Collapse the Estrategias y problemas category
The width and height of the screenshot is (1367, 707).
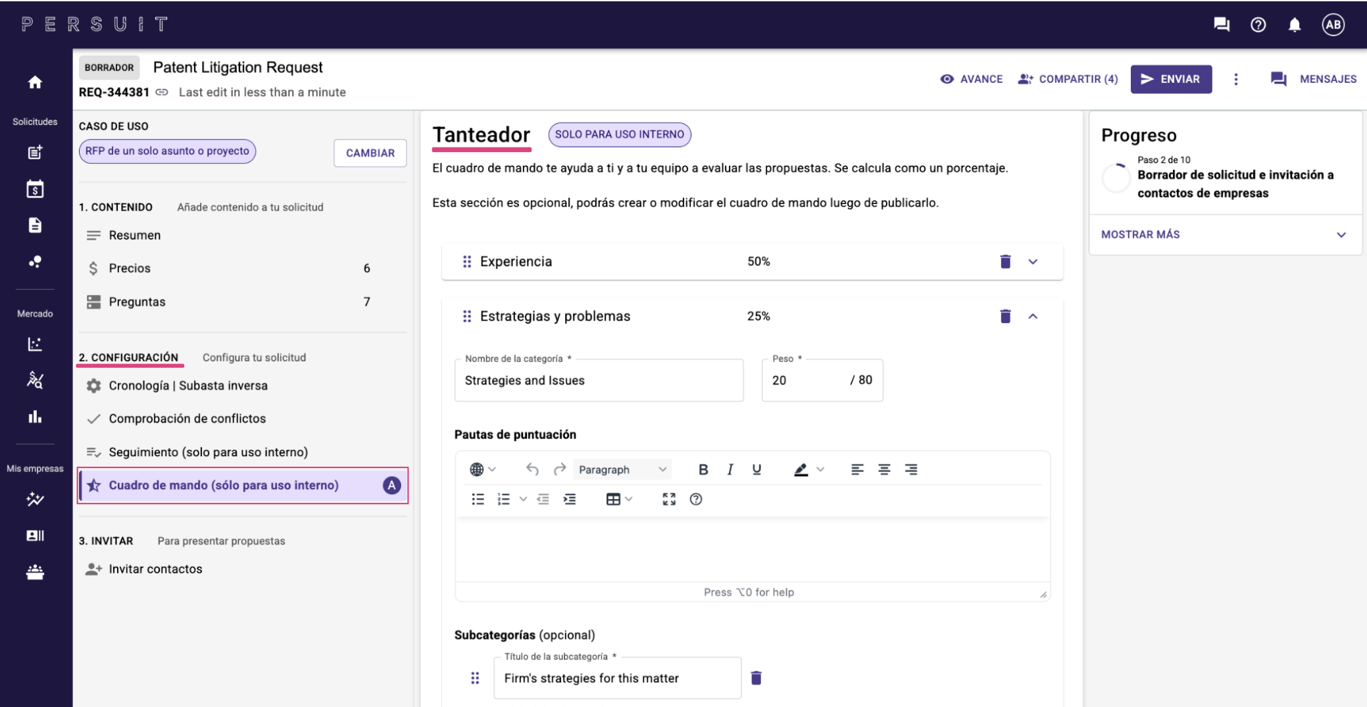pyautogui.click(x=1033, y=316)
